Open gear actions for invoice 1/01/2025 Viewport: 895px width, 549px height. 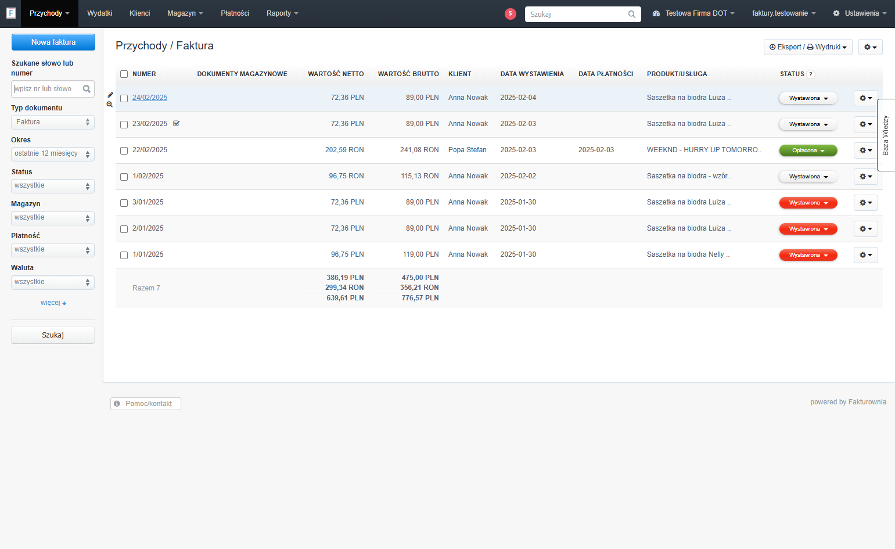[866, 255]
